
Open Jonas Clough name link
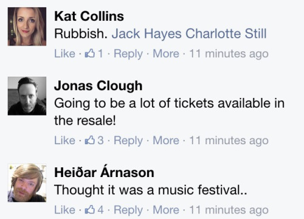point(98,86)
